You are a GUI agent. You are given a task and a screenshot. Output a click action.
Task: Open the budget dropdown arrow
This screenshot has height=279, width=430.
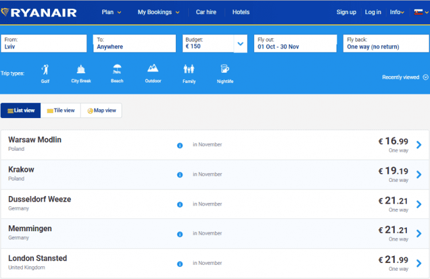click(241, 43)
